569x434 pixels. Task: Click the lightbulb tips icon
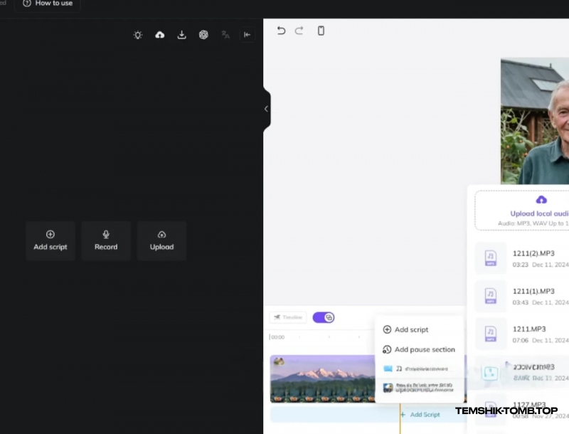pos(138,35)
